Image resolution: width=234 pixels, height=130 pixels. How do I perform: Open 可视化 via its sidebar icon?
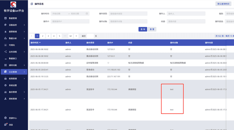(x=5, y=45)
